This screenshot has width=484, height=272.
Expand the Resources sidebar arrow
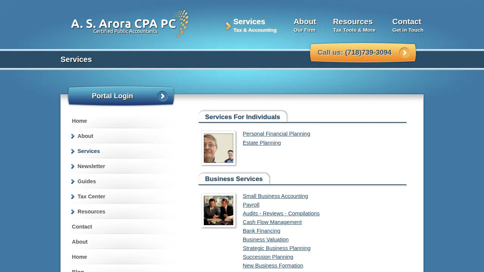[73, 212]
